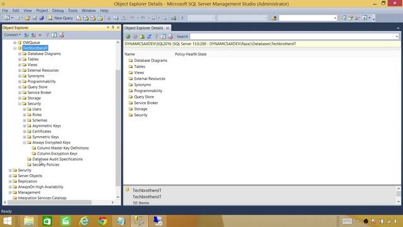Open the Windows Store taskbar icon
403x227 pixels.
point(47,221)
